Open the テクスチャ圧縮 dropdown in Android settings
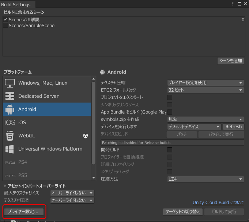This screenshot has width=249, height=222. [x=205, y=83]
